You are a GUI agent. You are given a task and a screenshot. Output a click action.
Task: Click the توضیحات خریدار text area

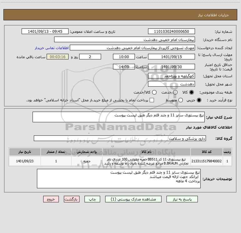[119, 179]
